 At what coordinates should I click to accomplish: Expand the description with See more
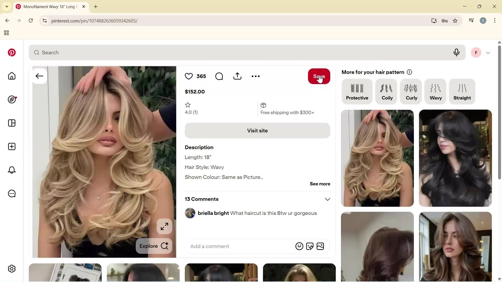pos(320,184)
